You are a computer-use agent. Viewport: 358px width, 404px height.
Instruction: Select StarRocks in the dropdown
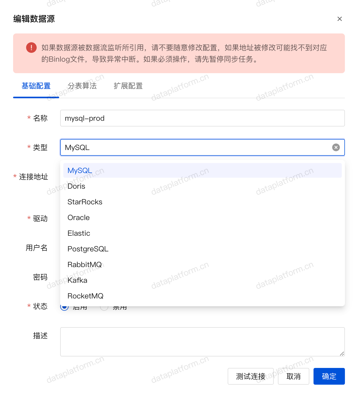(85, 202)
